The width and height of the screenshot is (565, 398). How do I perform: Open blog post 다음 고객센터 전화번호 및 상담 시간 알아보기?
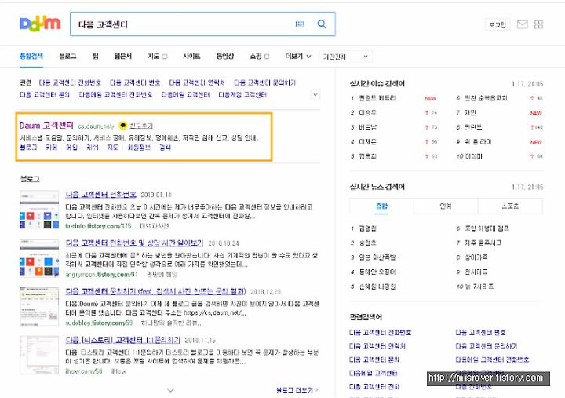pyautogui.click(x=134, y=243)
